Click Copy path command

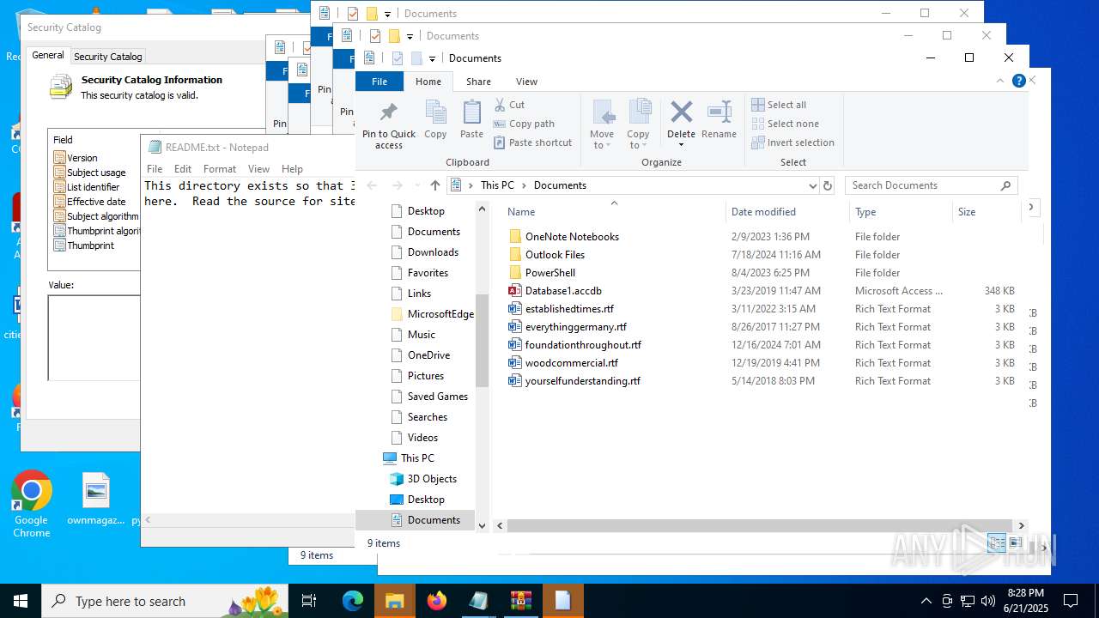[525, 124]
